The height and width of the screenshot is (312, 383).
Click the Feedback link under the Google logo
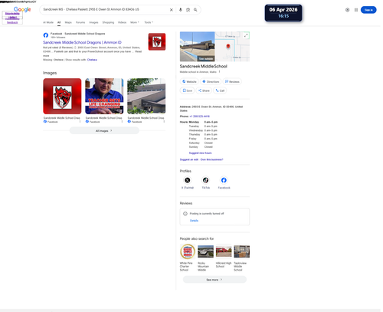click(x=12, y=22)
